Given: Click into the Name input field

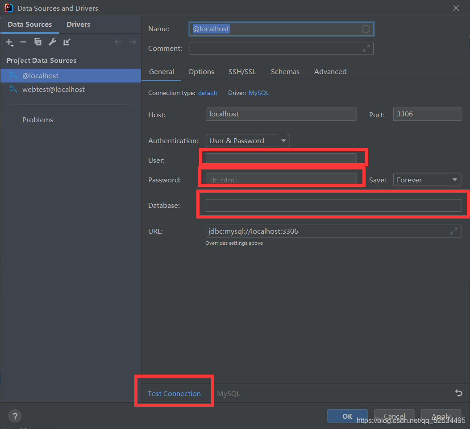Looking at the screenshot, I should coord(282,29).
